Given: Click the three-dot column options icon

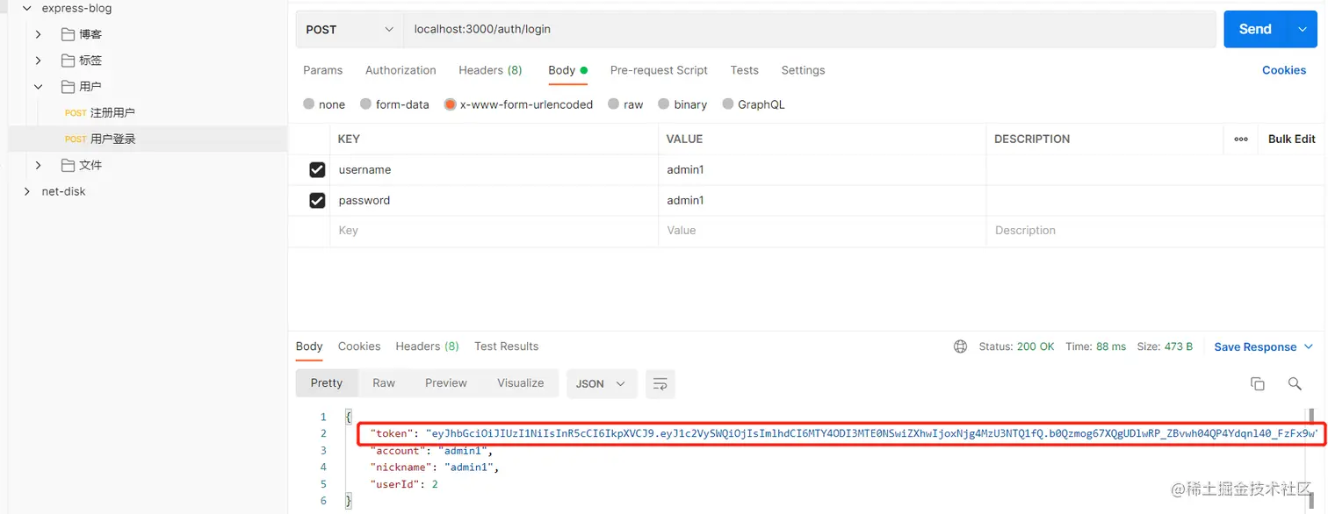Looking at the screenshot, I should tap(1241, 139).
